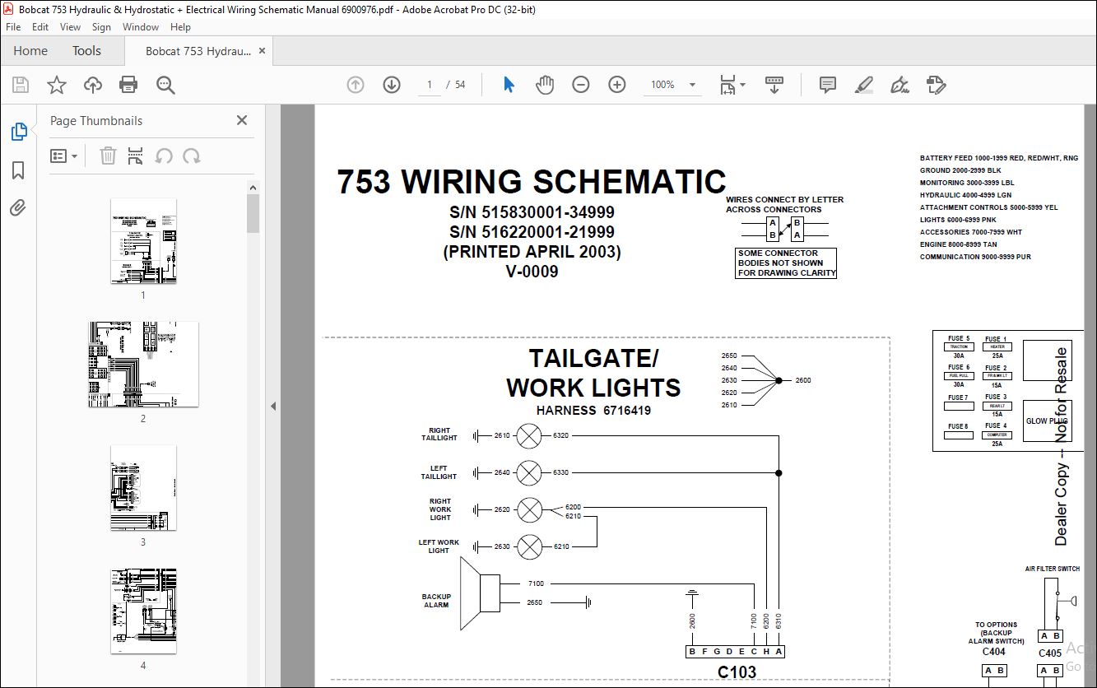
Task: Add a sticky note comment
Action: 828,85
